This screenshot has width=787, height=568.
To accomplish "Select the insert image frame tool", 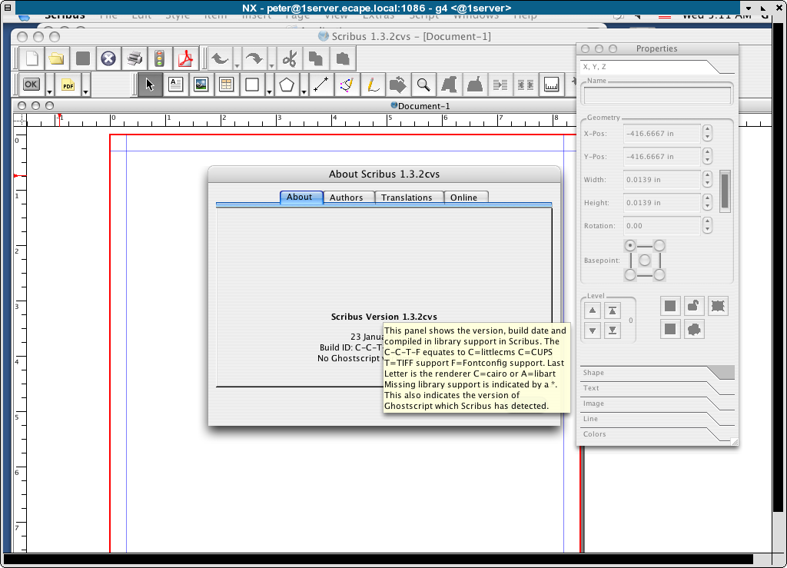I will point(201,85).
